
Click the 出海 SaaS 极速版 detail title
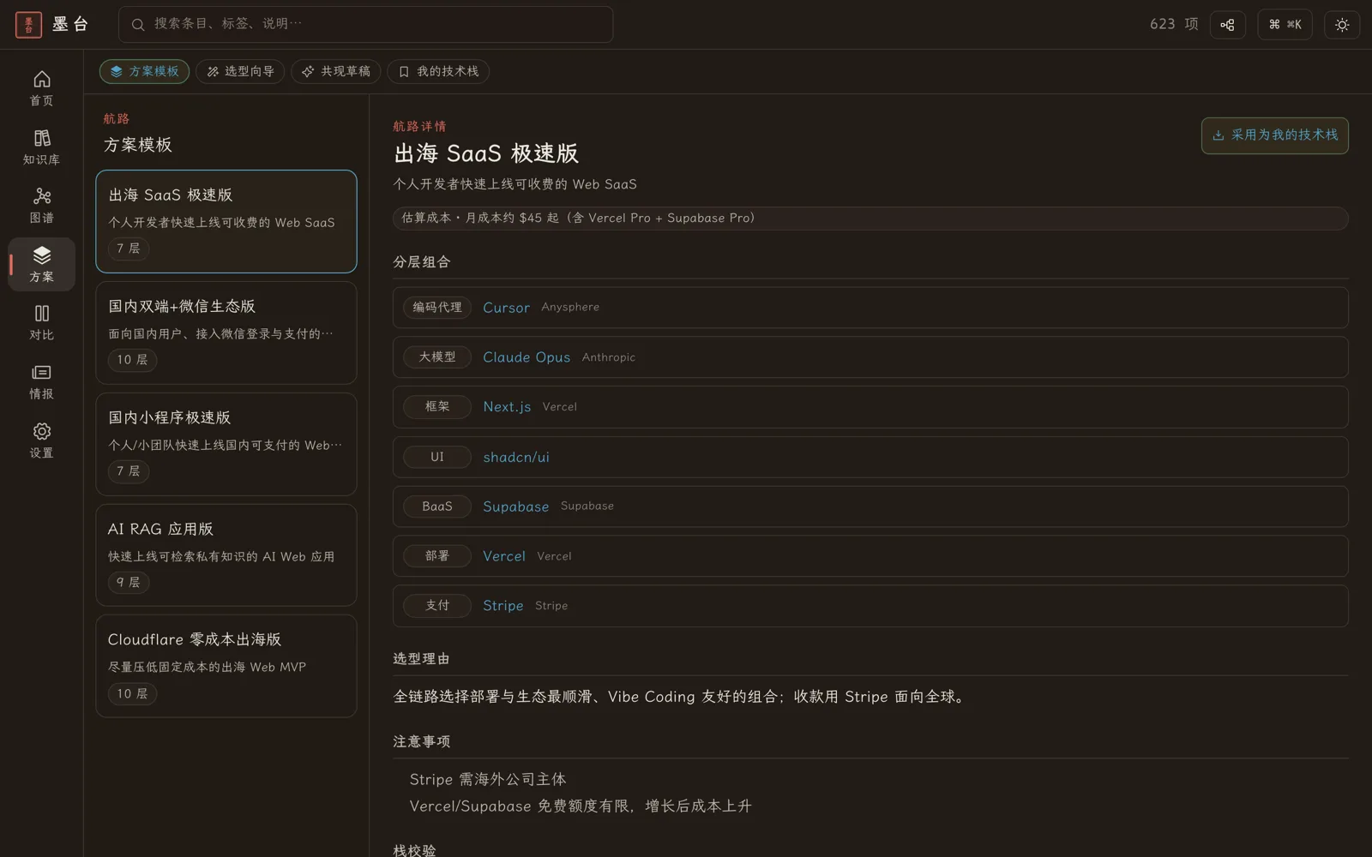[486, 154]
